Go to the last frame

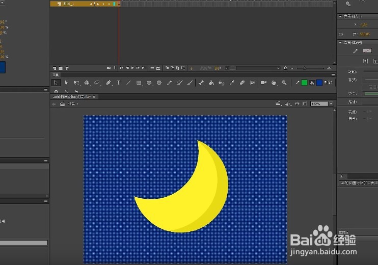(144, 68)
